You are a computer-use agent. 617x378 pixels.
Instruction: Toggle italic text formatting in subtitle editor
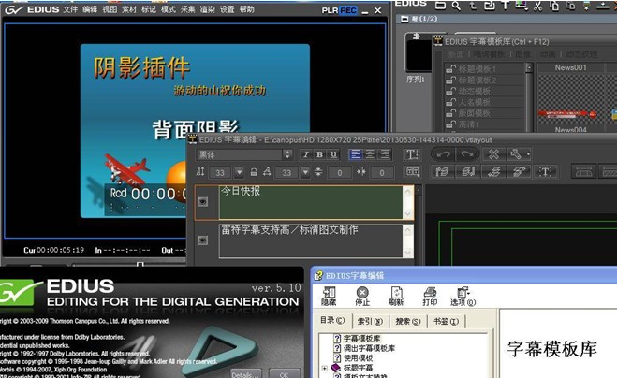[x=306, y=154]
